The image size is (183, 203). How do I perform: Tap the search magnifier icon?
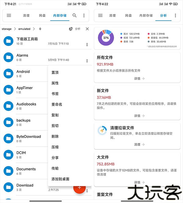pyautogui.click(x=74, y=16)
